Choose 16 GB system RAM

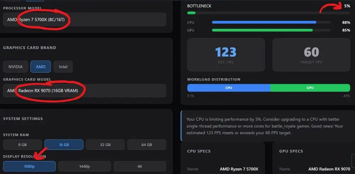pos(64,145)
